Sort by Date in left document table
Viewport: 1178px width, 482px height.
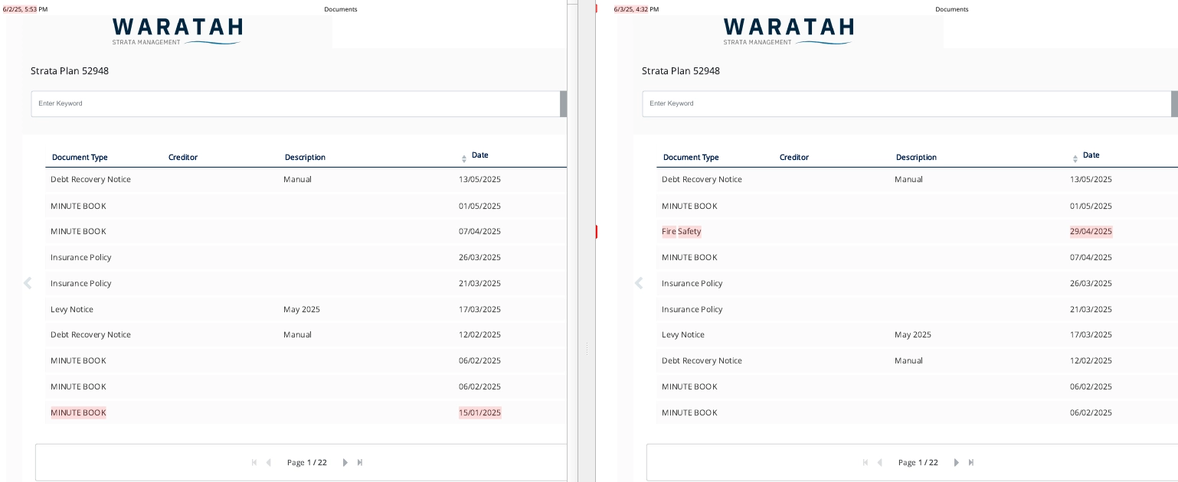479,155
